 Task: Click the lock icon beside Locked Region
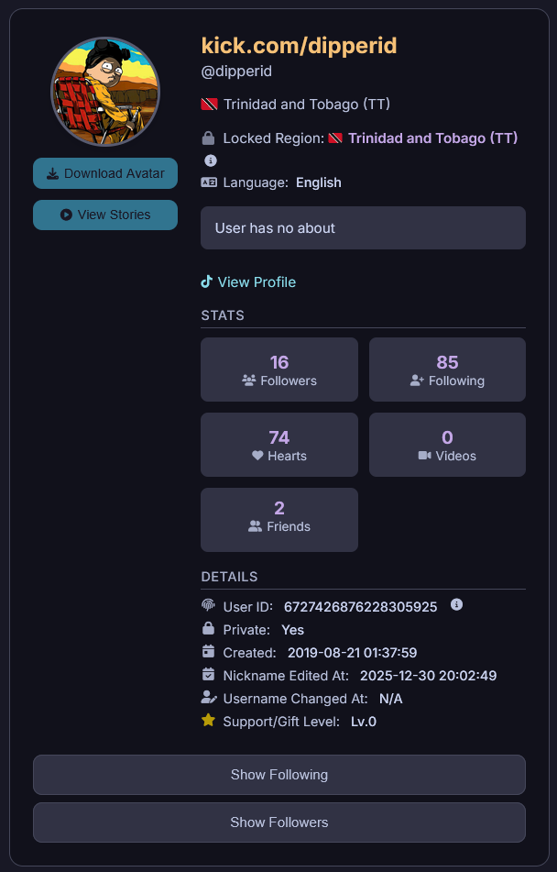pos(208,138)
